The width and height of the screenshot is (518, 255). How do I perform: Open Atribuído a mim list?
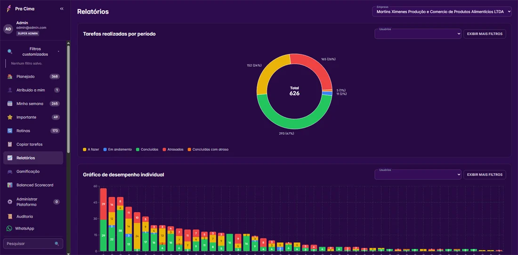click(33, 90)
